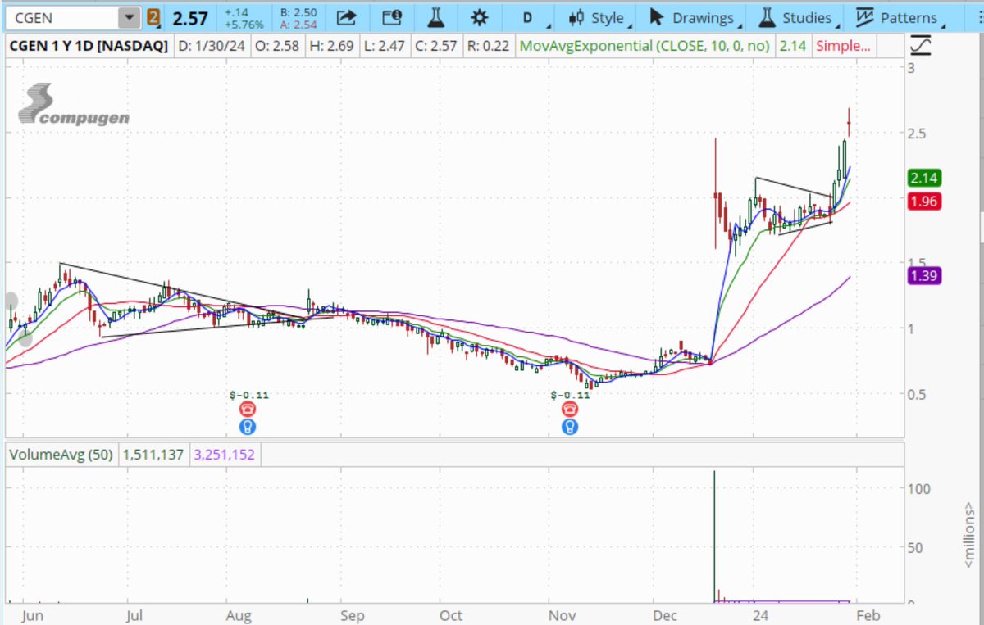This screenshot has width=984, height=625.
Task: Click the 3,251,152 volume average value
Action: (x=225, y=453)
